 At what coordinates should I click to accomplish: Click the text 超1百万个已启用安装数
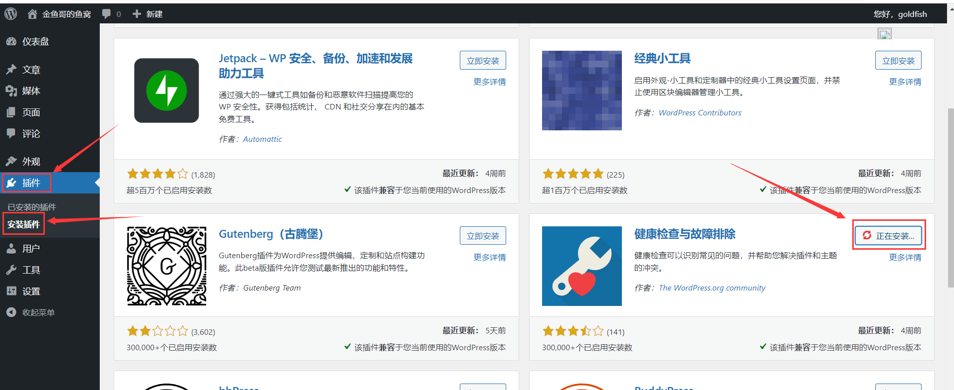[584, 191]
